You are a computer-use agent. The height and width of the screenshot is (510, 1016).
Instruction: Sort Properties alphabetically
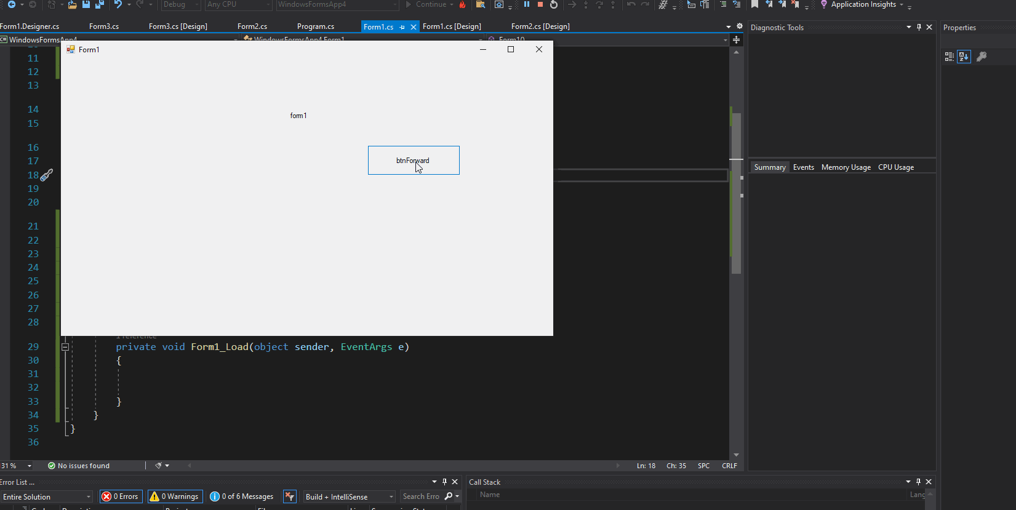tap(964, 57)
